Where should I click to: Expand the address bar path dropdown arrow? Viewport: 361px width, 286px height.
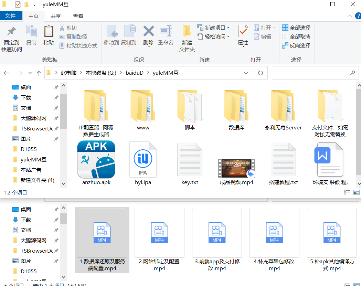tap(246, 73)
